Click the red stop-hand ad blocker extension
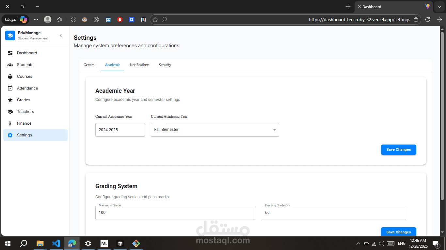The width and height of the screenshot is (446, 250). 120,20
